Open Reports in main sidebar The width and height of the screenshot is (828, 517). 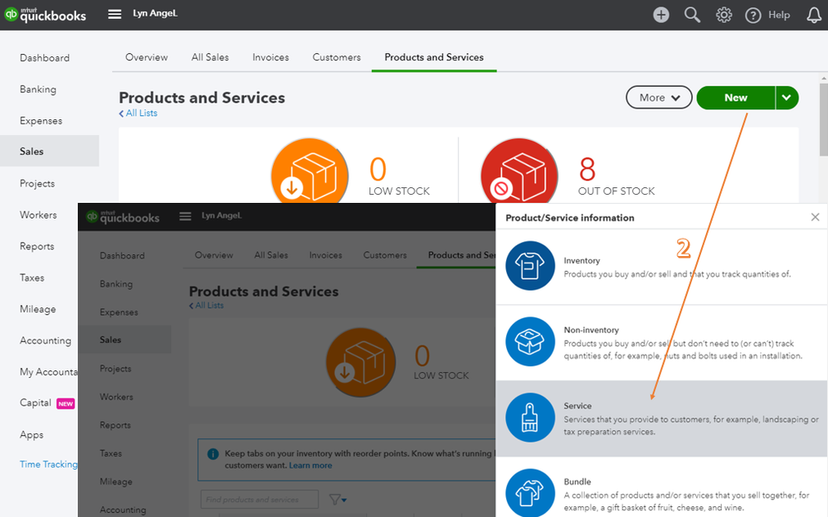click(x=37, y=246)
